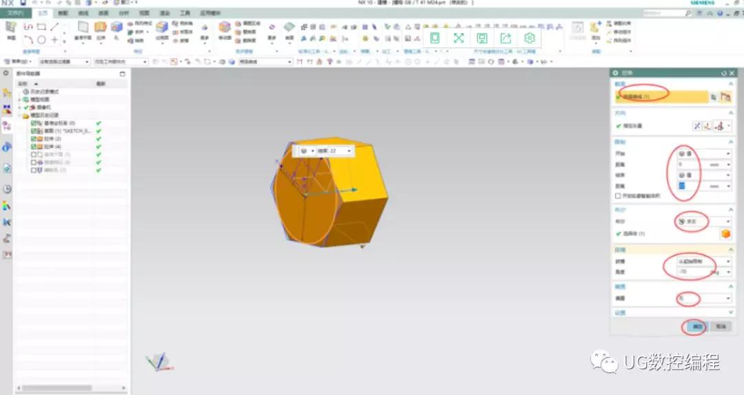Toggle the Extrude (4) feature checkbox
This screenshot has height=395, width=744.
coord(34,147)
